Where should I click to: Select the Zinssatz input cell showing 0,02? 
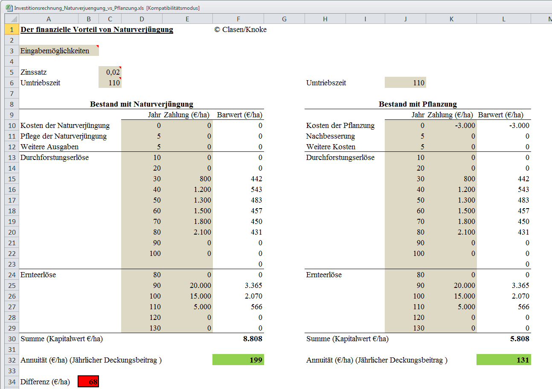coord(110,72)
